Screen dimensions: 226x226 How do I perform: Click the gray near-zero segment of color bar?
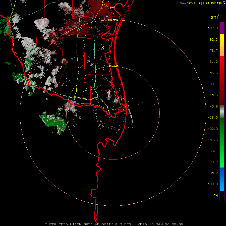(222, 112)
